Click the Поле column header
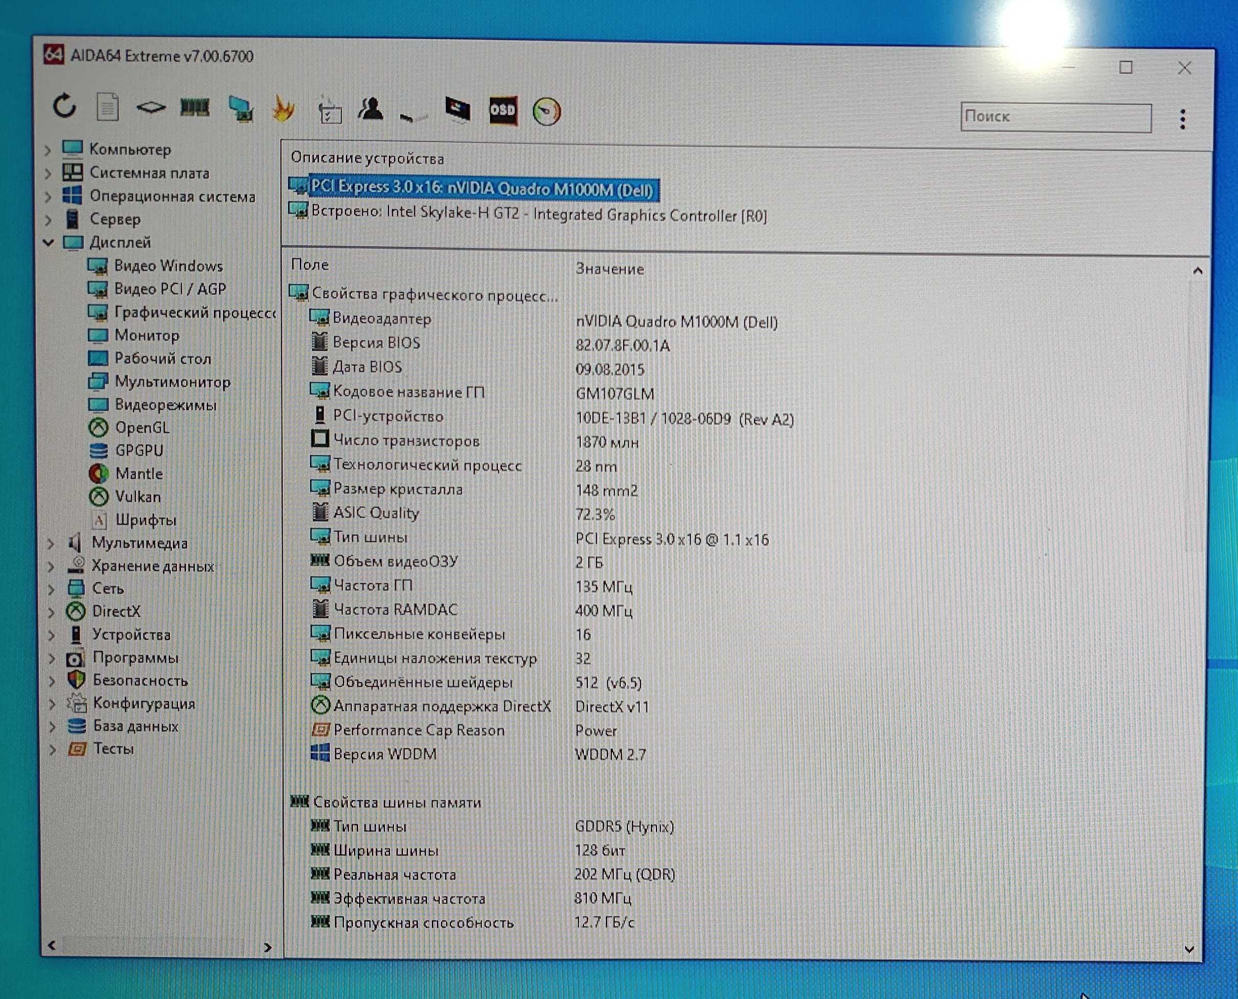The height and width of the screenshot is (999, 1238). (x=310, y=265)
